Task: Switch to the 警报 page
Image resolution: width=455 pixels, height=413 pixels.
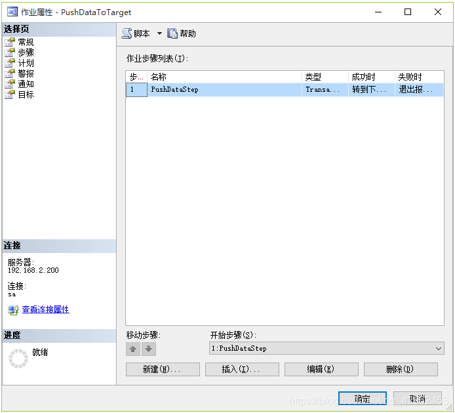Action: 26,73
